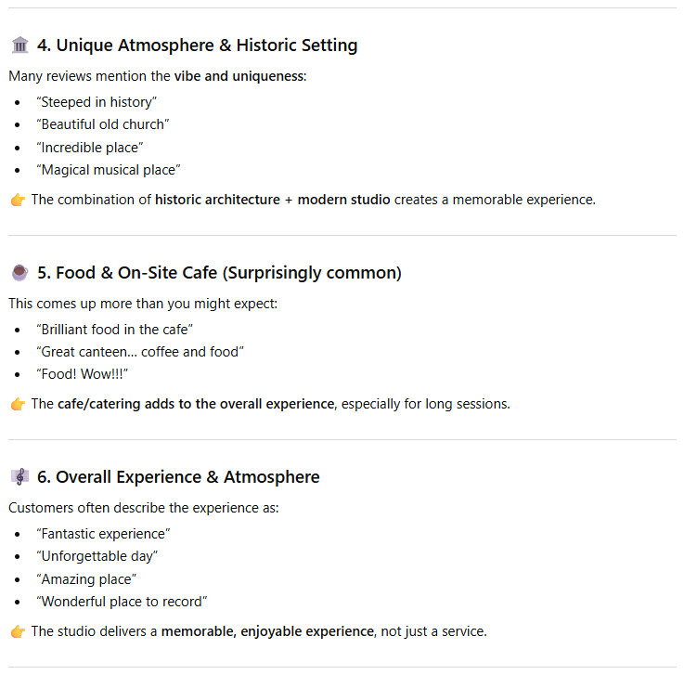The height and width of the screenshot is (675, 684).
Task: Click the 'Unique Atmosphere & Historic Setting' heading
Action: [x=197, y=45]
